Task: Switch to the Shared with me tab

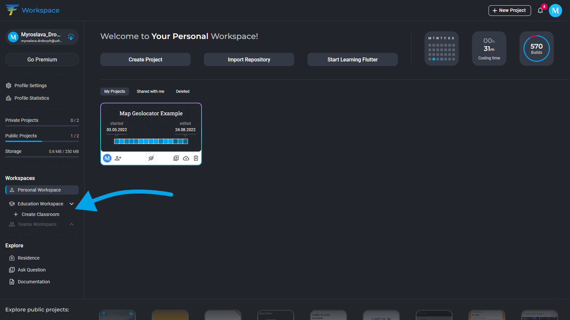Action: [x=150, y=91]
